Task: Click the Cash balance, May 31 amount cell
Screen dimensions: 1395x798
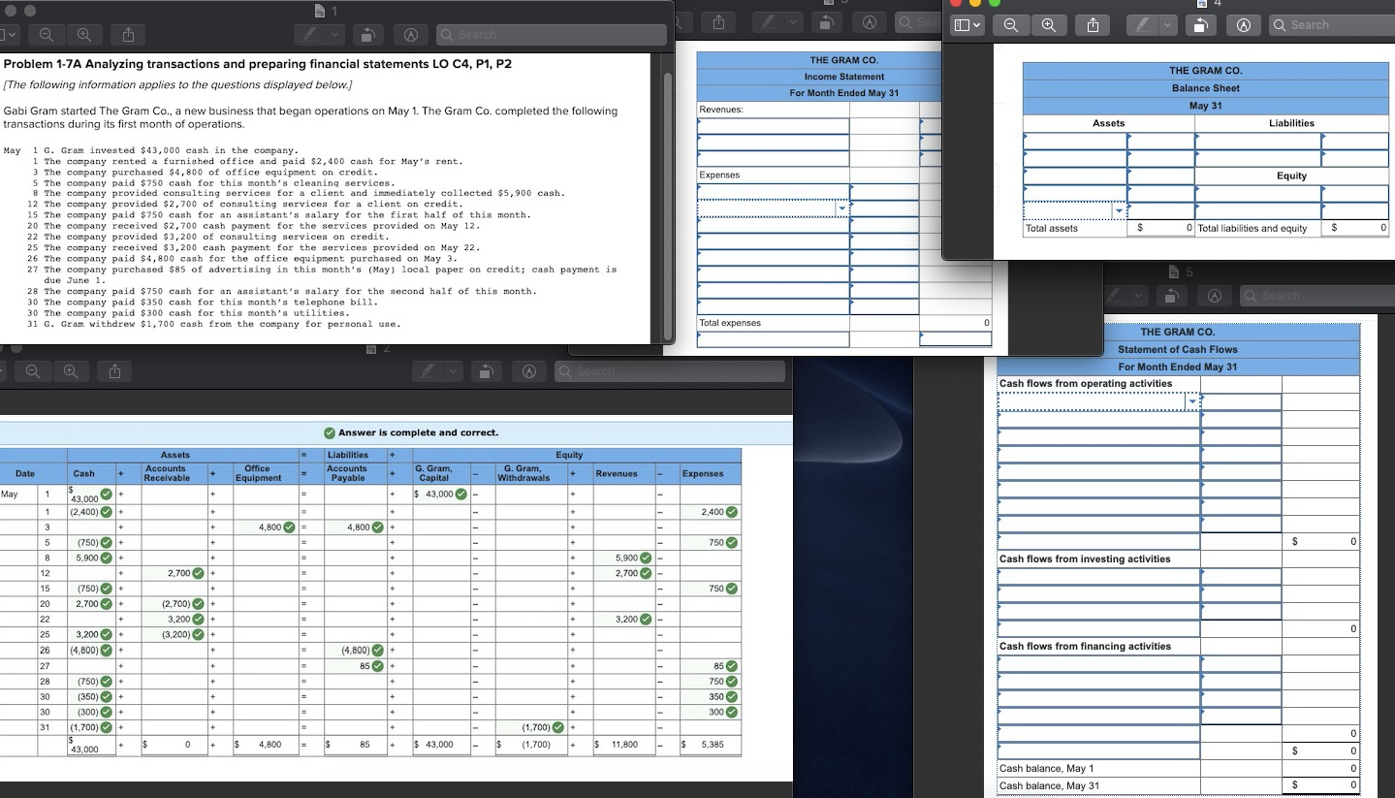Action: coord(1322,786)
